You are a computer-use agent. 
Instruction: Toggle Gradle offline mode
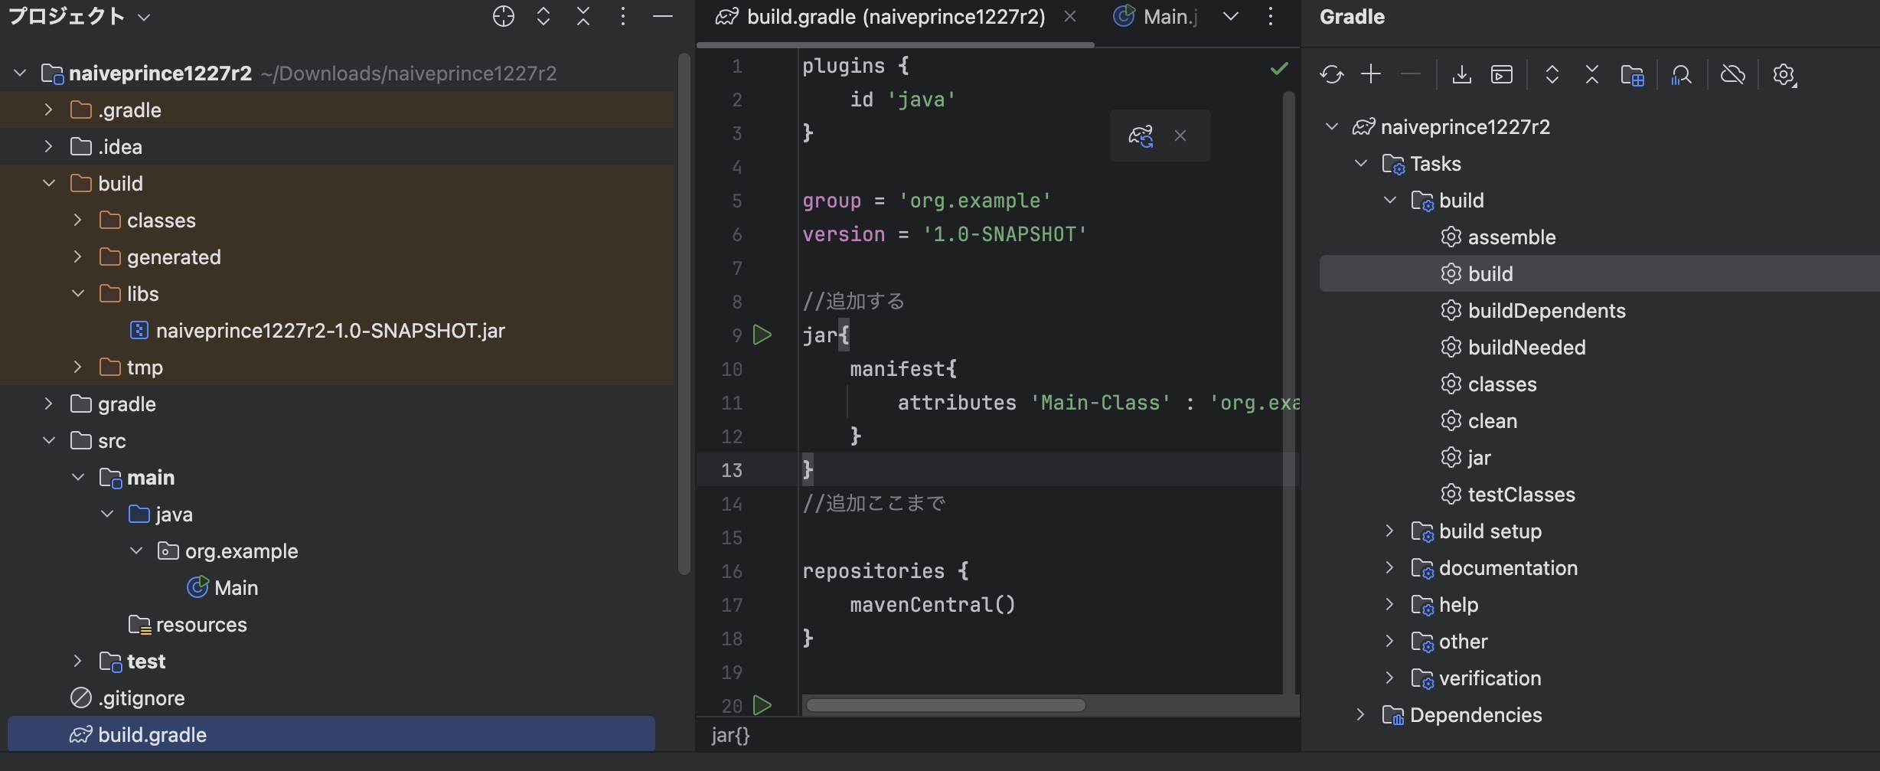click(x=1732, y=74)
